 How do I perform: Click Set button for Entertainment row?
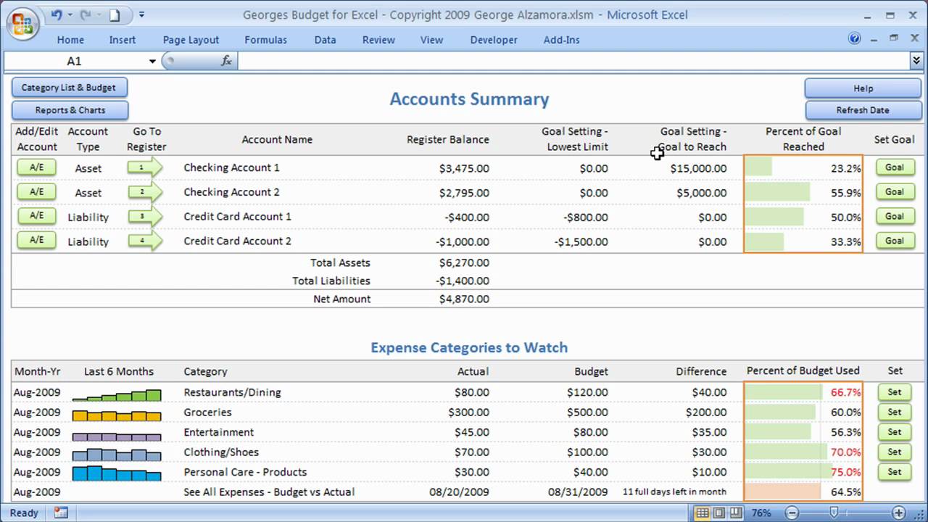pyautogui.click(x=895, y=432)
